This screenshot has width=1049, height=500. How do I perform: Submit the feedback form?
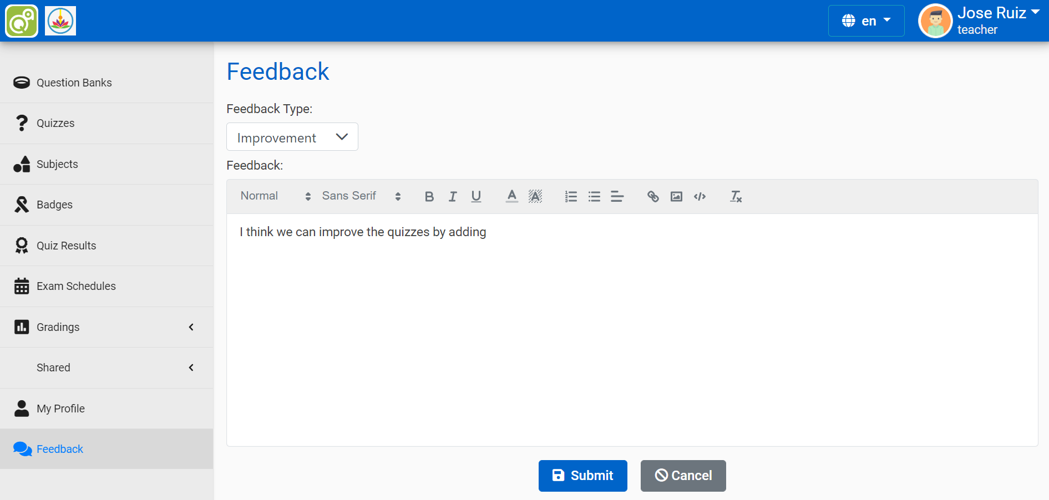point(582,476)
